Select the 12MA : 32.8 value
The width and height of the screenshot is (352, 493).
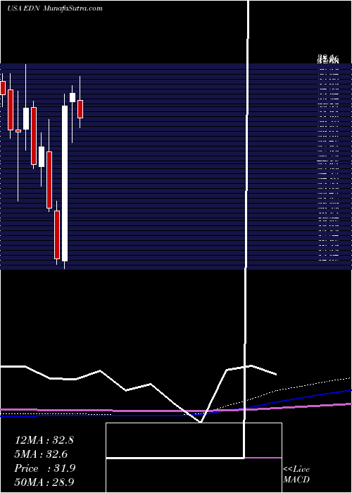tap(44, 440)
